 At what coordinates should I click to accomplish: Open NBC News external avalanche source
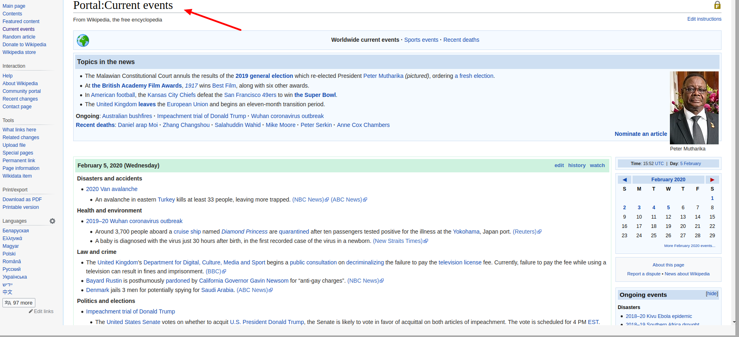311,200
